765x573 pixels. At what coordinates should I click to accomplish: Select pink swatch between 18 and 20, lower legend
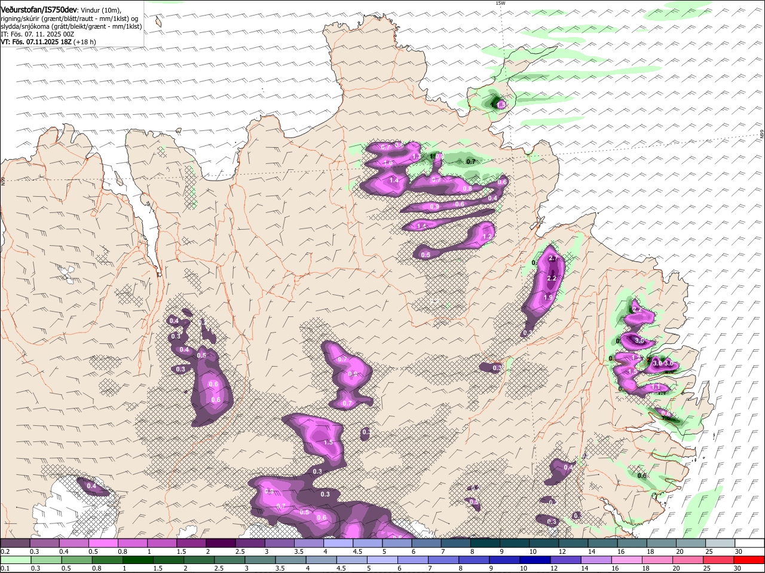point(657,560)
